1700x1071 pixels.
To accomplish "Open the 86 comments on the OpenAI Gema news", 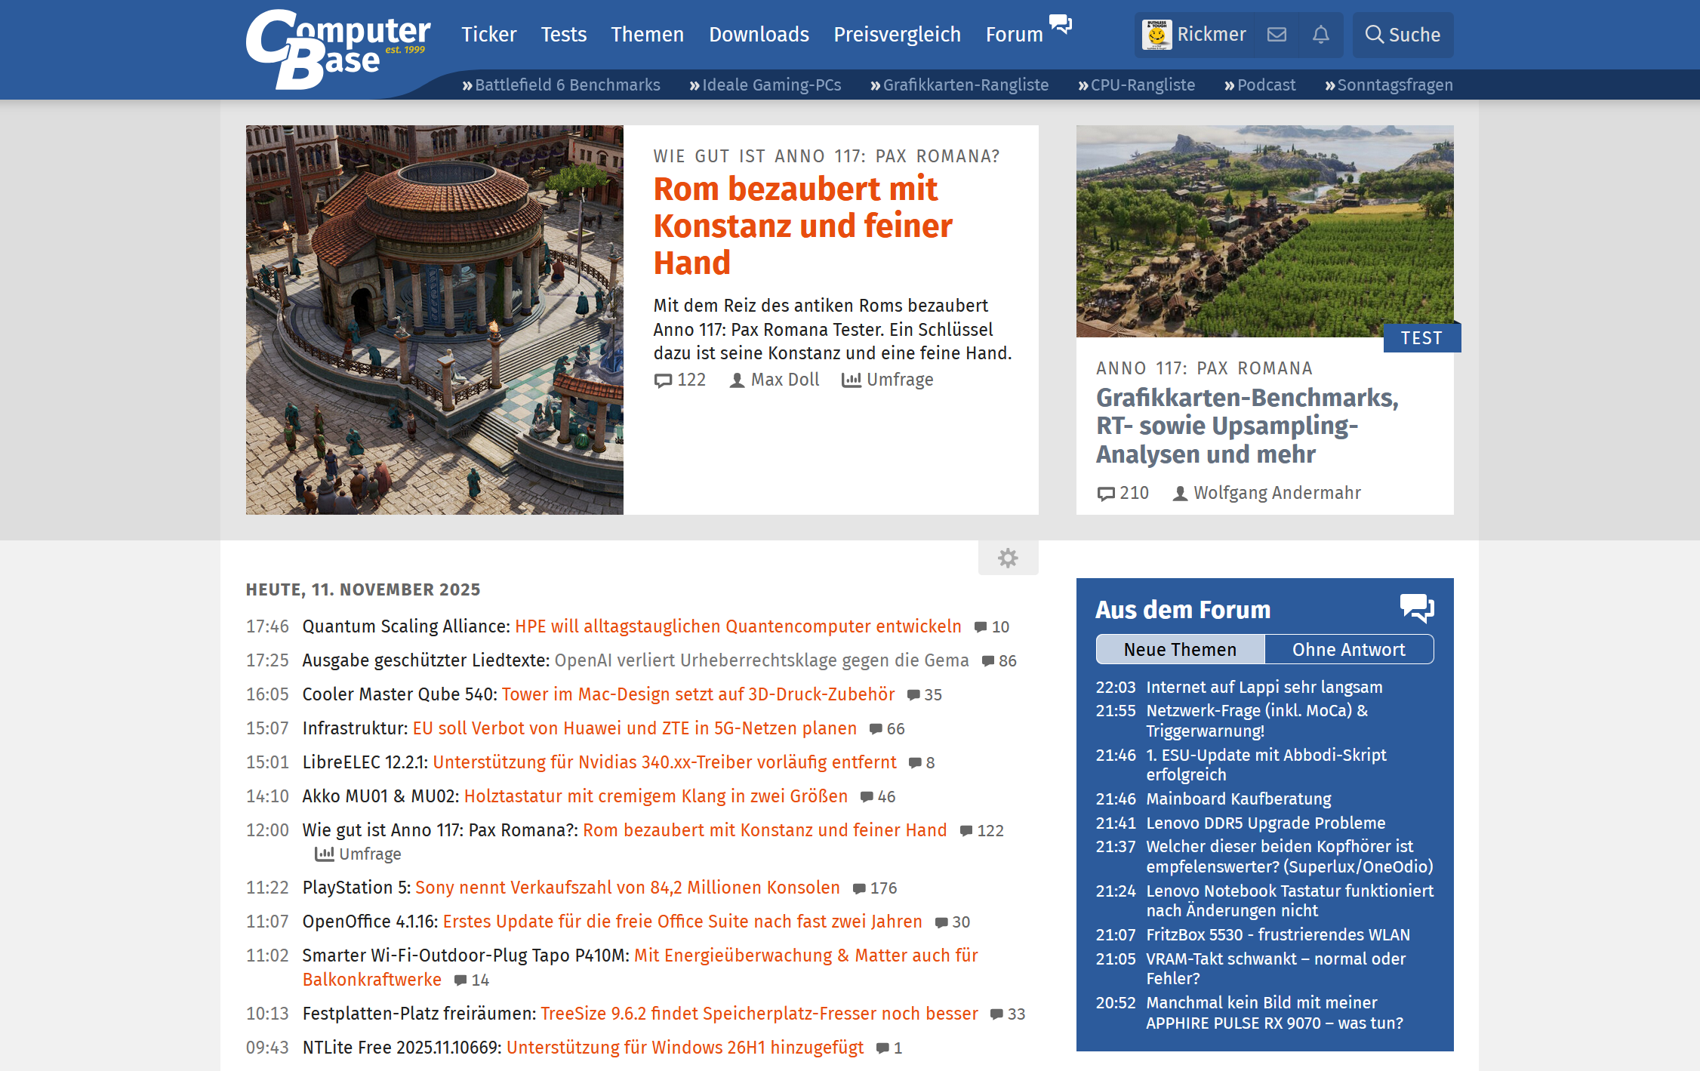I will point(999,660).
